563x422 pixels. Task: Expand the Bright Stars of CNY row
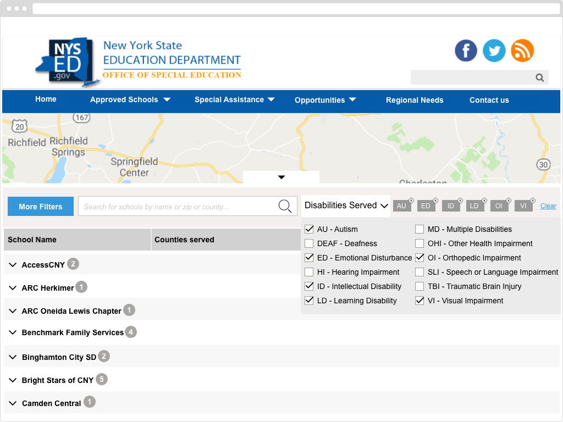click(x=13, y=380)
